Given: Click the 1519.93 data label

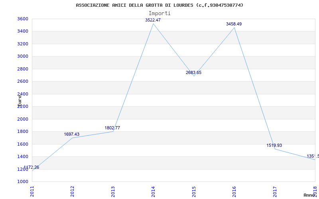Looking at the screenshot, I should [x=274, y=145].
